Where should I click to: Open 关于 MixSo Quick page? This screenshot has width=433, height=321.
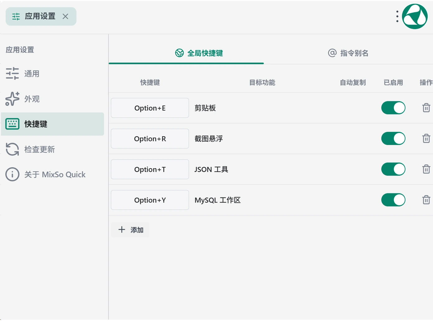53,174
